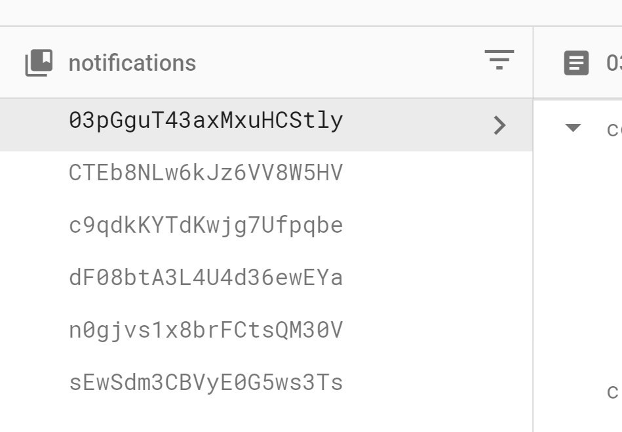Click the collection icon beside notifications
Image resolution: width=622 pixels, height=432 pixels.
click(x=39, y=63)
